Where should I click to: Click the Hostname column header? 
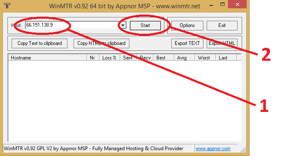pos(48,57)
